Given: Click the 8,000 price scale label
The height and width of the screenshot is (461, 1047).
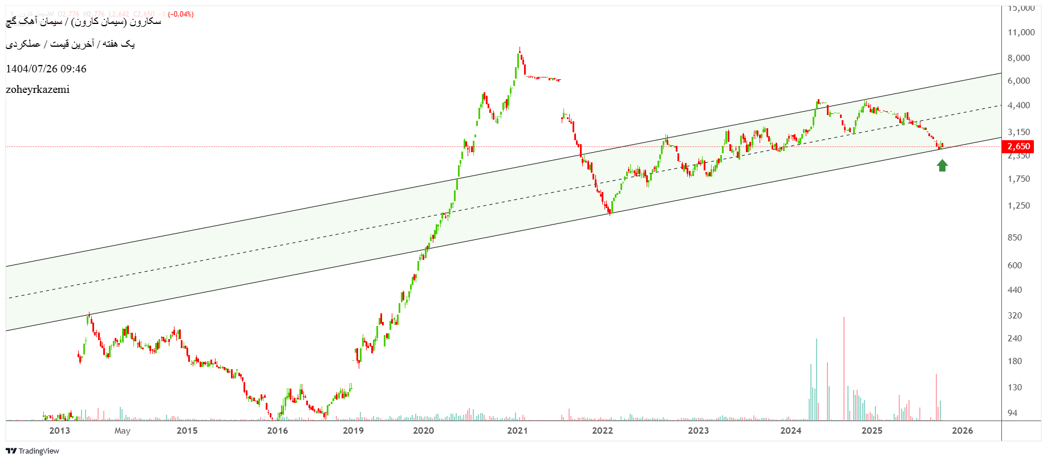Looking at the screenshot, I should [1018, 58].
